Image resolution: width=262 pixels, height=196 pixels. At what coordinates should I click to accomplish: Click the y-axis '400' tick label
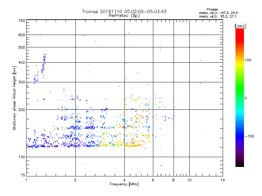(22, 62)
